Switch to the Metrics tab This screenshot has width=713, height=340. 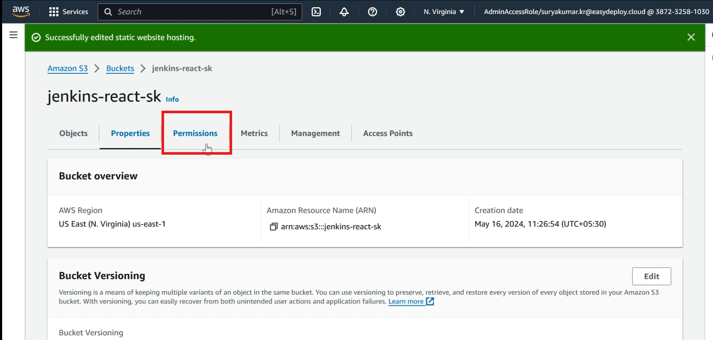coord(254,133)
